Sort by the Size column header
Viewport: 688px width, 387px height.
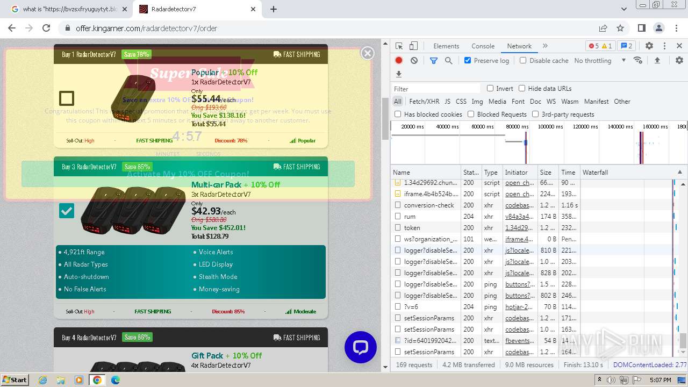coord(548,173)
